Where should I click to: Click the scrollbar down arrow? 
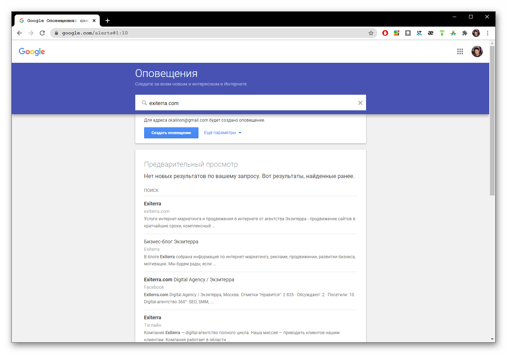[492, 339]
